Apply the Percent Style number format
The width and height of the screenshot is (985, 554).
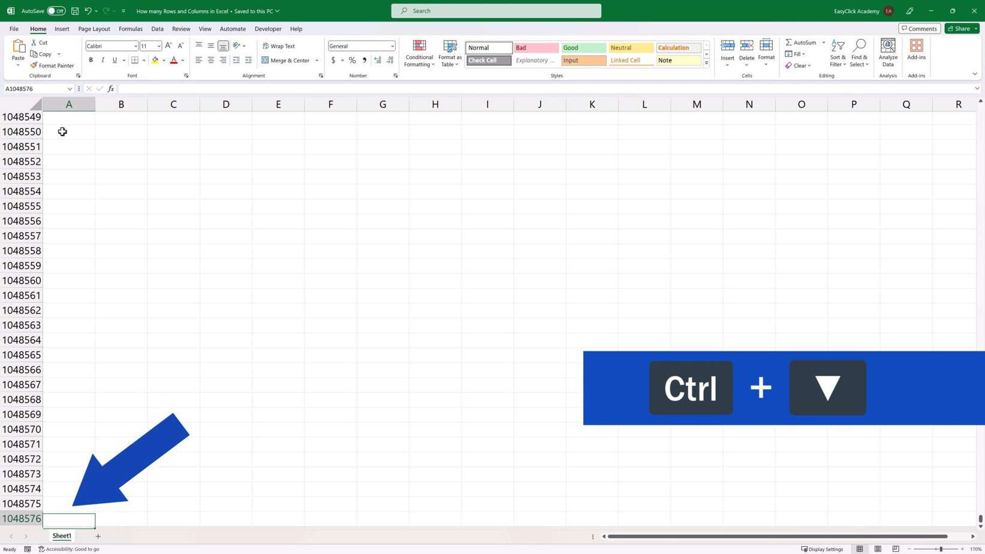(353, 61)
